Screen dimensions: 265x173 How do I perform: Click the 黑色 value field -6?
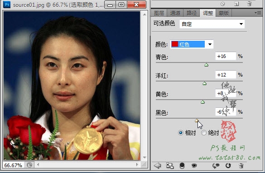pos(226,112)
